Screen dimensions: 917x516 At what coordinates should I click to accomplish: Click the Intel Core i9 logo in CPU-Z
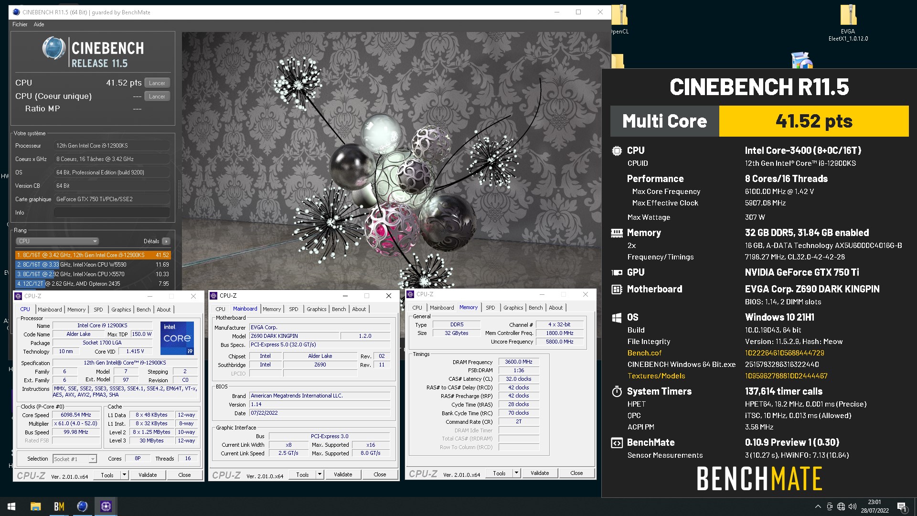(177, 338)
